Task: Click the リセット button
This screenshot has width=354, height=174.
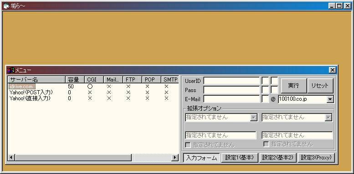Action: tap(320, 86)
